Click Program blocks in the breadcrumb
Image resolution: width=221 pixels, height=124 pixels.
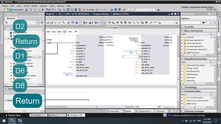point(101,14)
